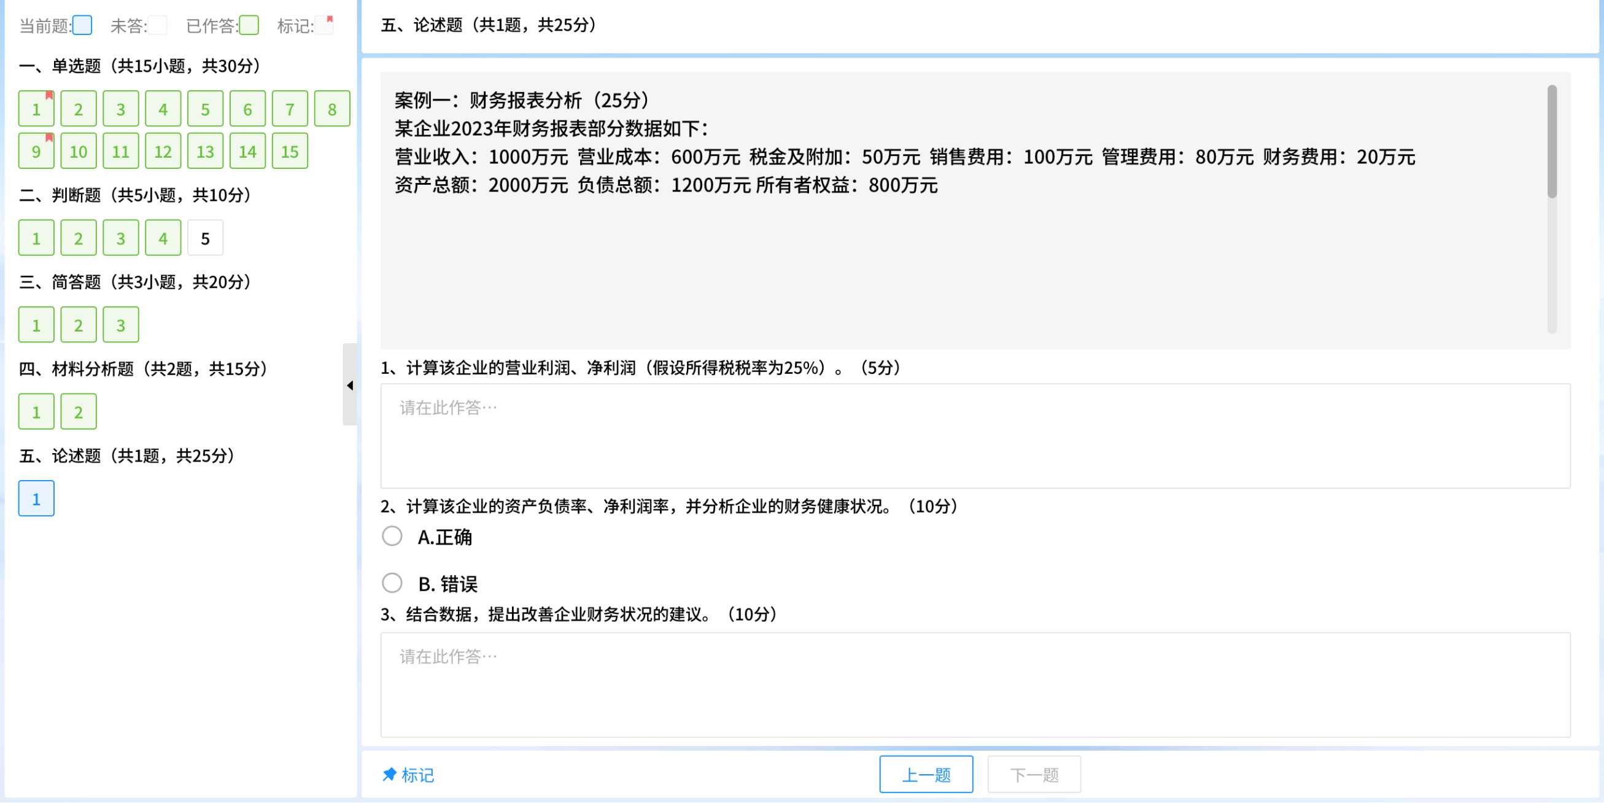Select radio option B. 错误
Image resolution: width=1604 pixels, height=803 pixels.
[x=392, y=583]
